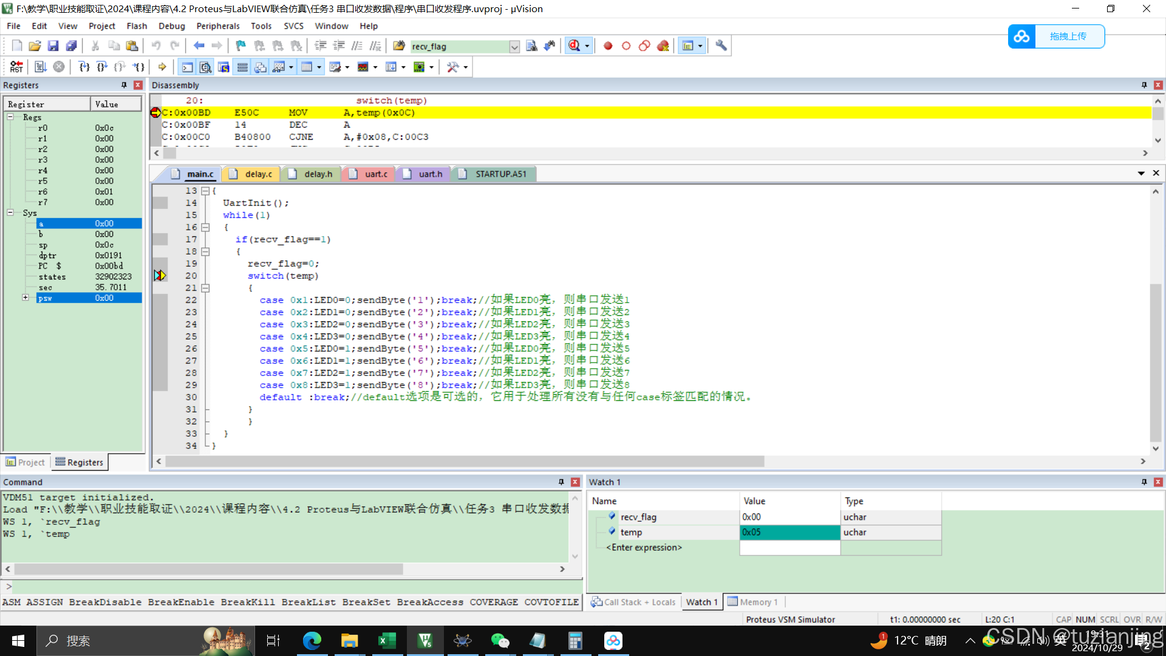Click the Project panel tab button
Viewport: 1166px width, 656px height.
(26, 462)
